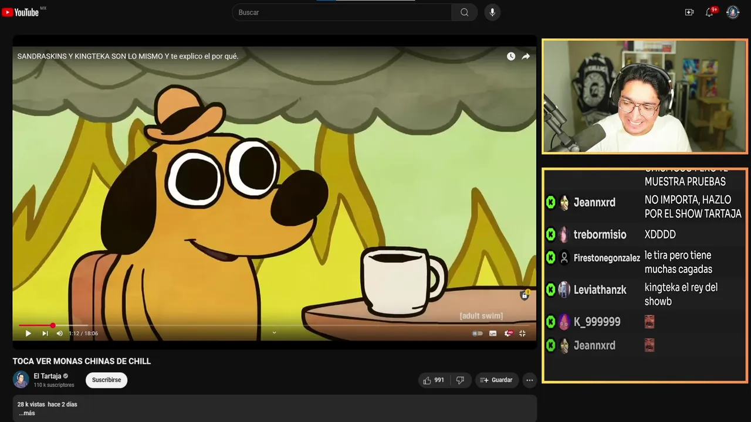
Task: Click the Suscribirse button
Action: click(106, 380)
